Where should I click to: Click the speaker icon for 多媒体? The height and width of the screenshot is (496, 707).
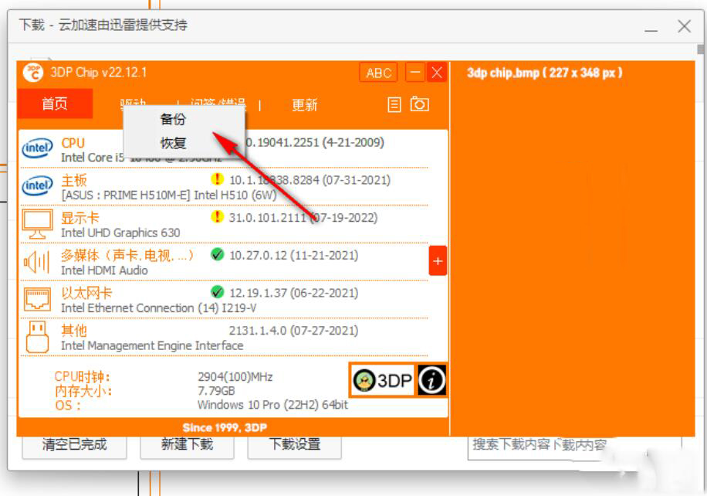click(x=37, y=262)
